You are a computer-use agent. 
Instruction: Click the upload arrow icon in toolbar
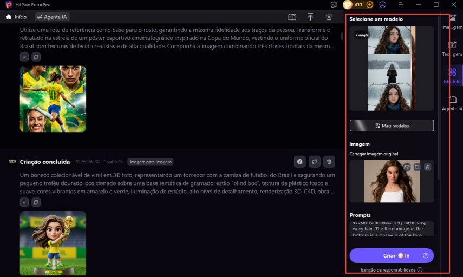[x=310, y=17]
